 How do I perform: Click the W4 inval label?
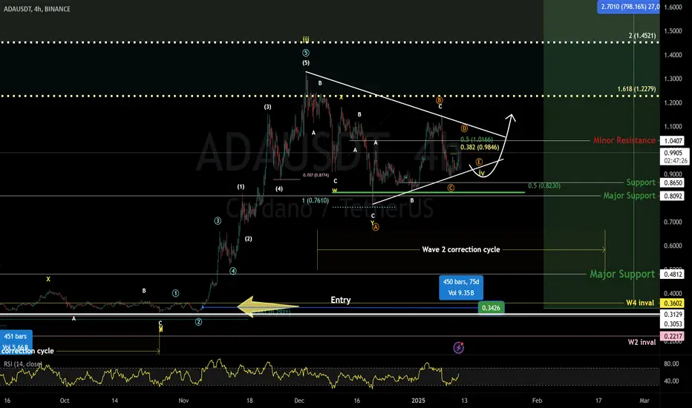640,303
